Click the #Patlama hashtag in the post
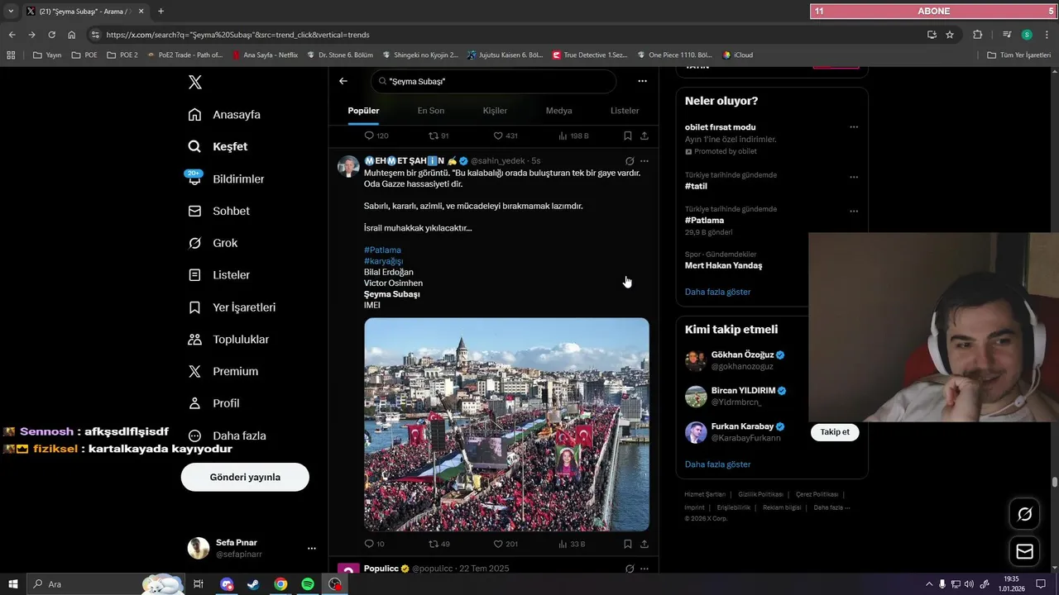The width and height of the screenshot is (1059, 595). pos(382,250)
